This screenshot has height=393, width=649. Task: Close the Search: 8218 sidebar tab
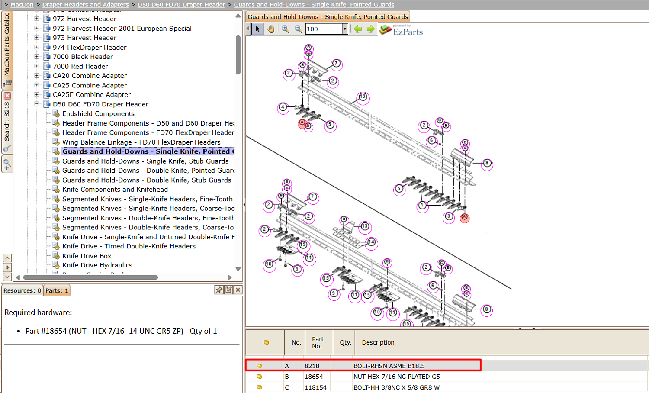point(7,96)
